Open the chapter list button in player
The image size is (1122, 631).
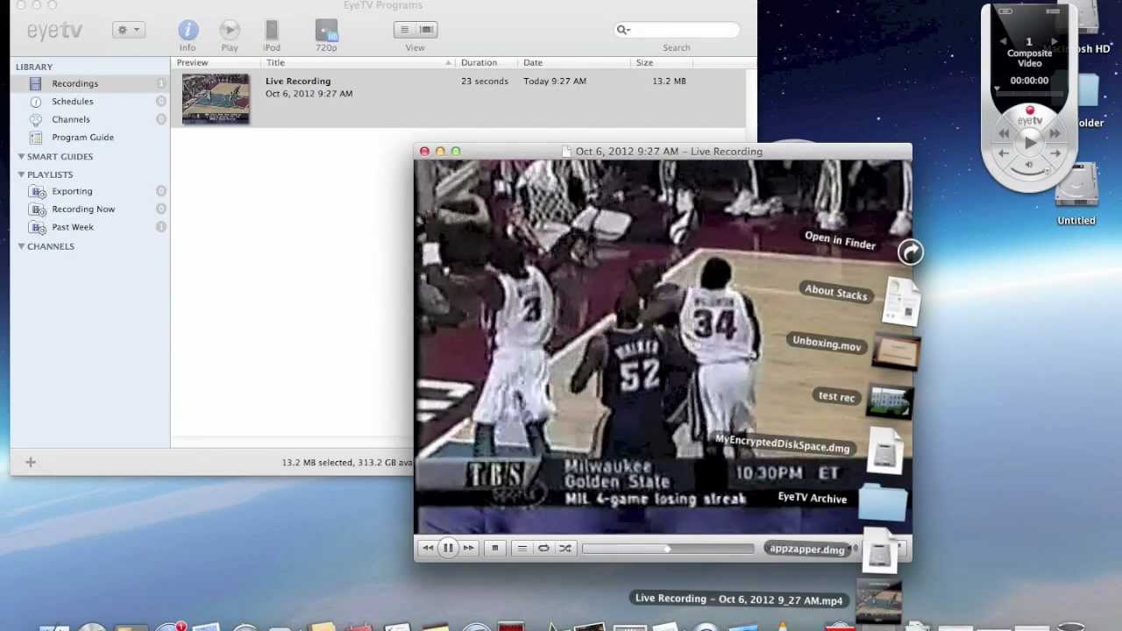click(522, 549)
